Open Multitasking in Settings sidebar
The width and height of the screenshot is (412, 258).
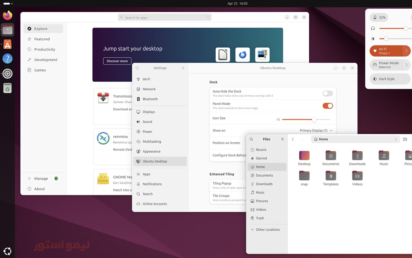[160, 141]
